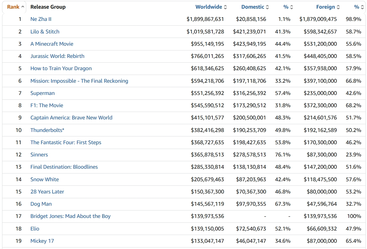Open Final Destination: Bloodlines link
The width and height of the screenshot is (367, 249).
pyautogui.click(x=64, y=167)
